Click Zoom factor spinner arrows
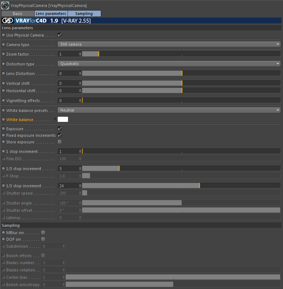Image resolution: width=283 pixels, height=289 pixels. point(80,54)
